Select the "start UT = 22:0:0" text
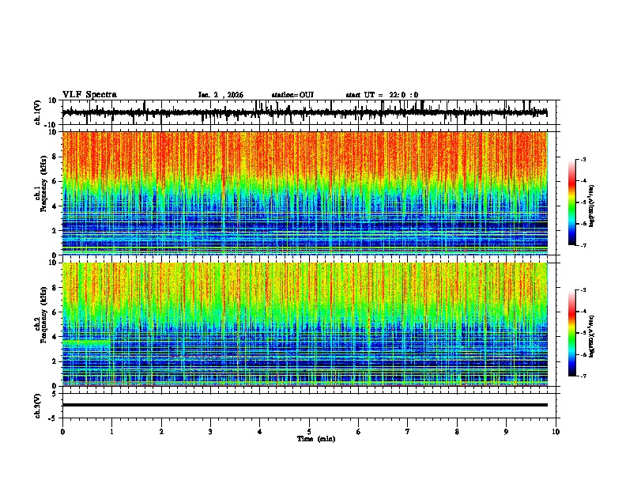This screenshot has height=484, width=626. click(x=382, y=95)
